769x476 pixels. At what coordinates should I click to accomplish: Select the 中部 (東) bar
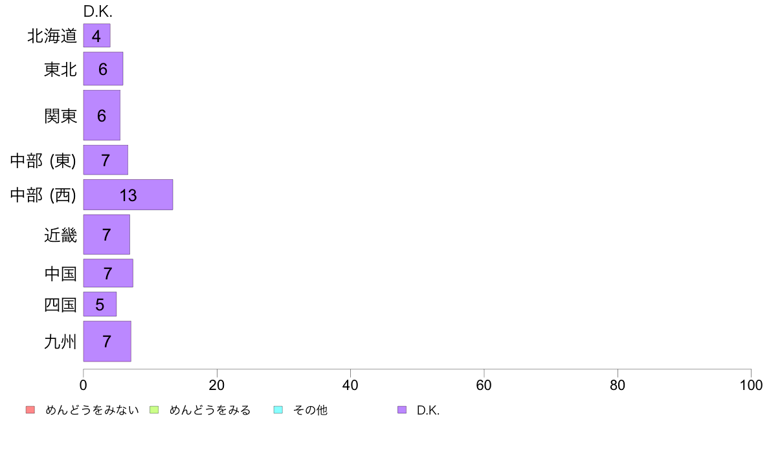pyautogui.click(x=106, y=160)
